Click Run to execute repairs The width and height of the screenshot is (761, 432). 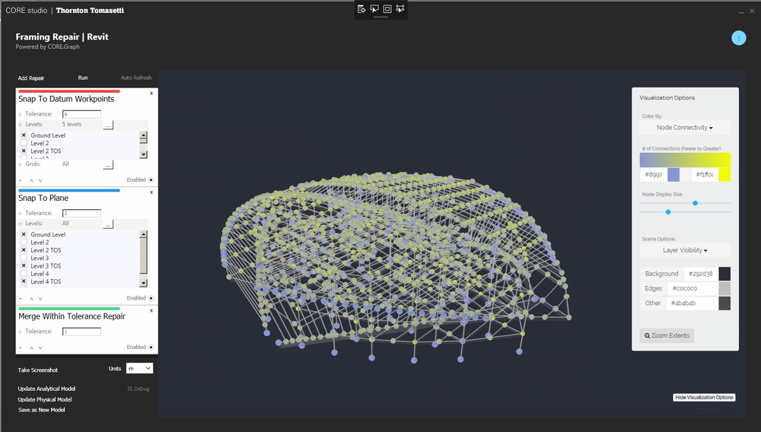[83, 78]
